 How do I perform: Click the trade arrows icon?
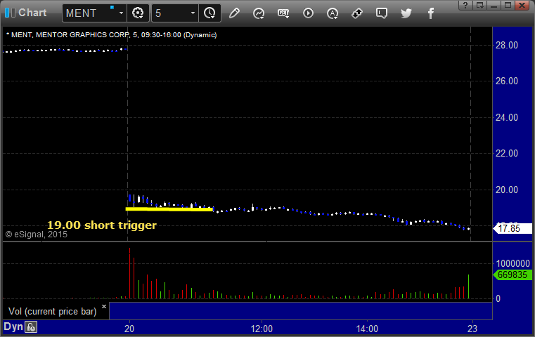click(x=357, y=13)
